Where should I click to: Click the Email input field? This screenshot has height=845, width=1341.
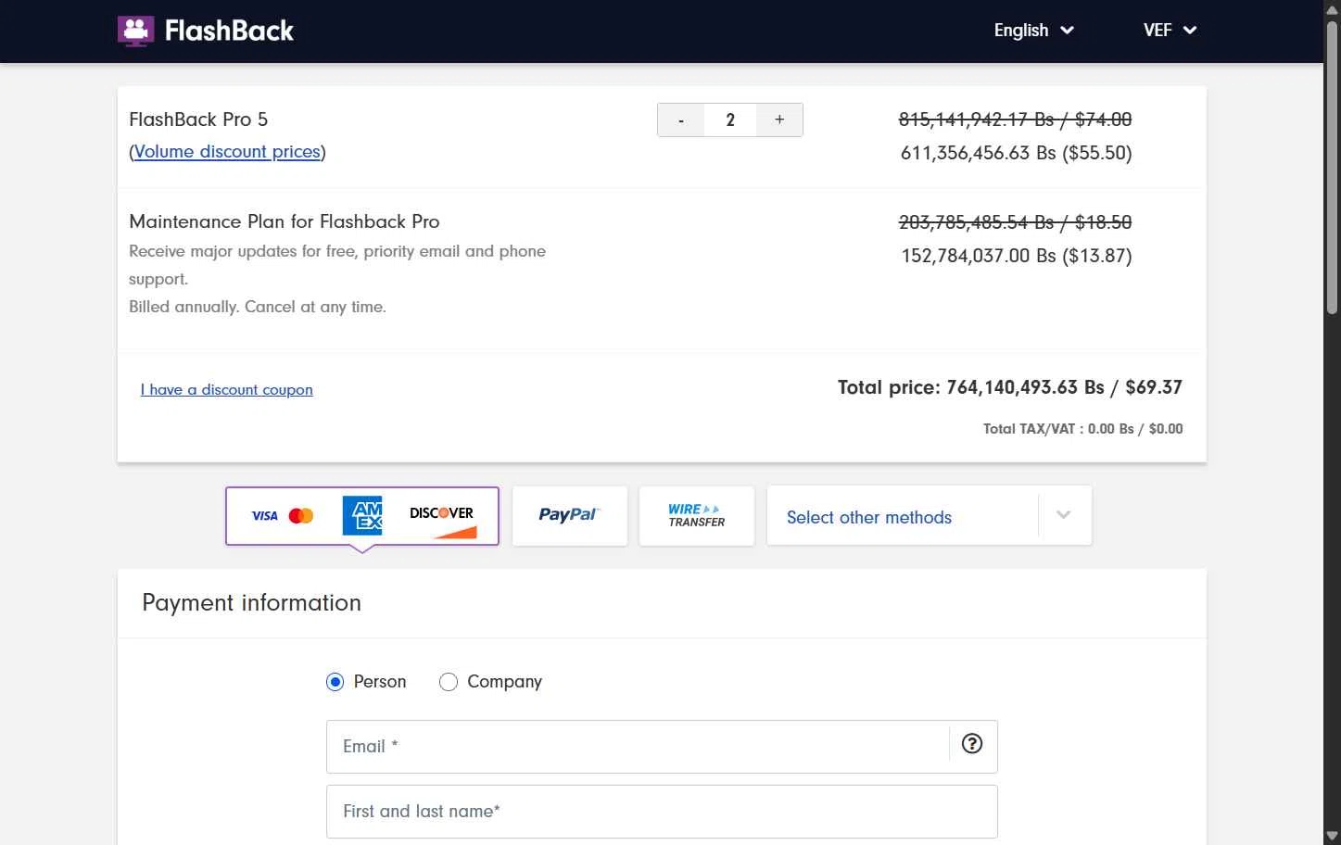coord(638,747)
